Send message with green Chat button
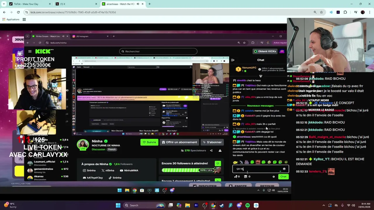The image size is (374, 210). click(283, 176)
